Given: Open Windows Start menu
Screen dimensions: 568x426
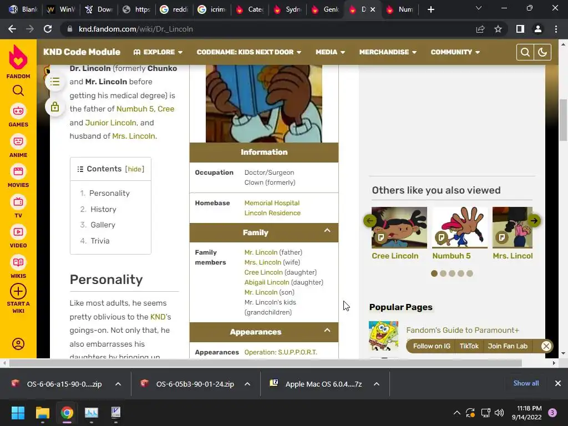Looking at the screenshot, I should pyautogui.click(x=18, y=413).
